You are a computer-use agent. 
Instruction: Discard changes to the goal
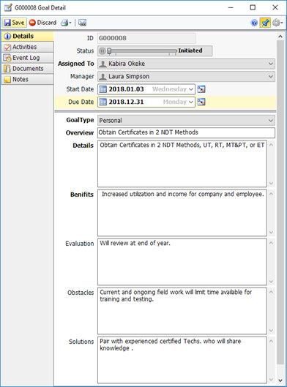(42, 23)
